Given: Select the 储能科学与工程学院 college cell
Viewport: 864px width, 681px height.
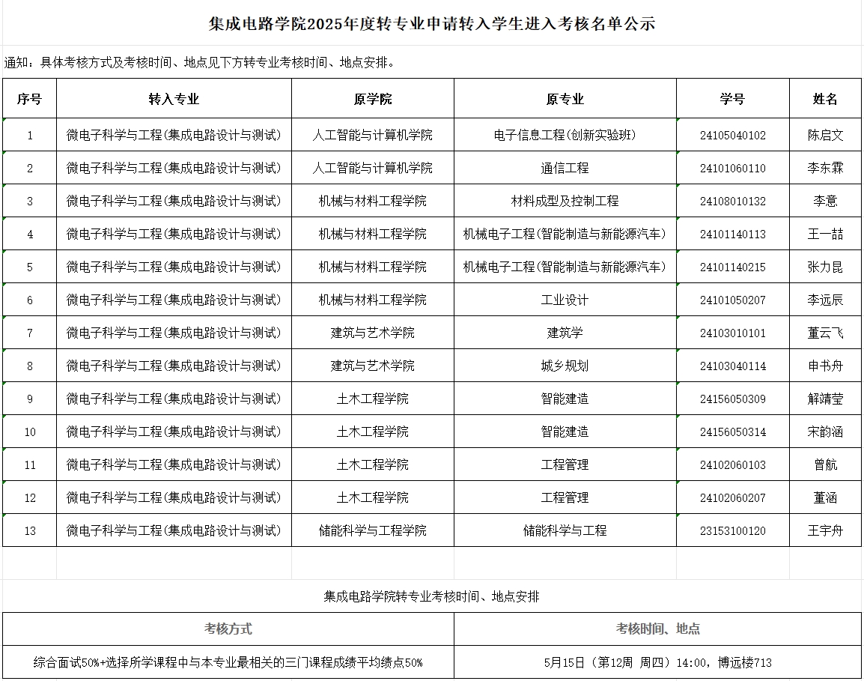Looking at the screenshot, I should (372, 531).
